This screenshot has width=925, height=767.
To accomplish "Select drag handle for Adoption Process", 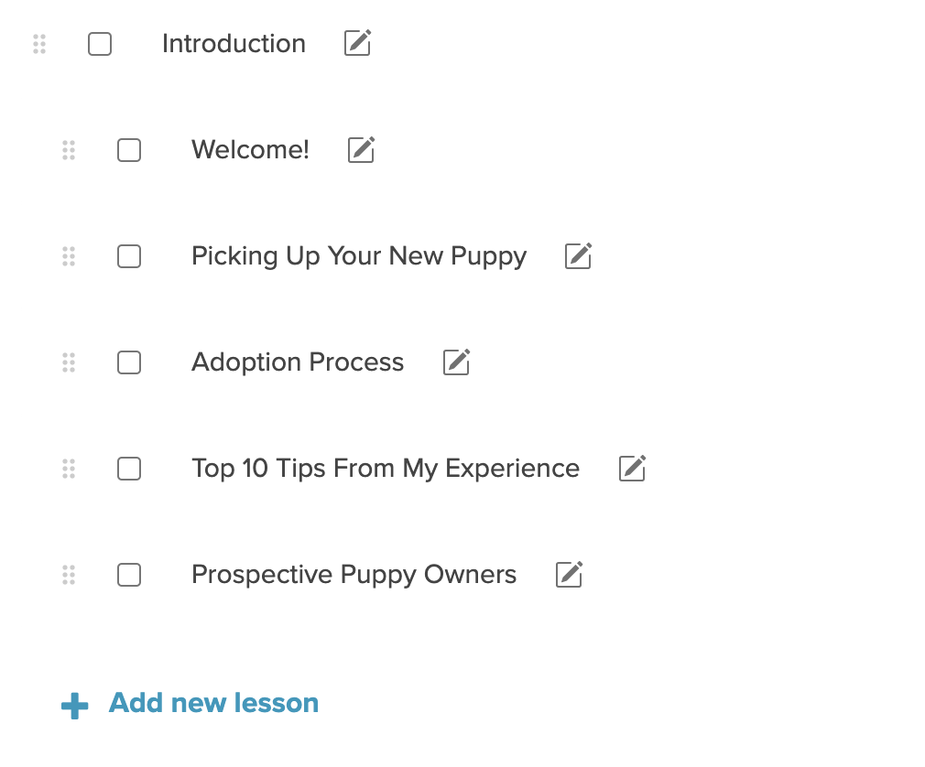I will [x=69, y=362].
